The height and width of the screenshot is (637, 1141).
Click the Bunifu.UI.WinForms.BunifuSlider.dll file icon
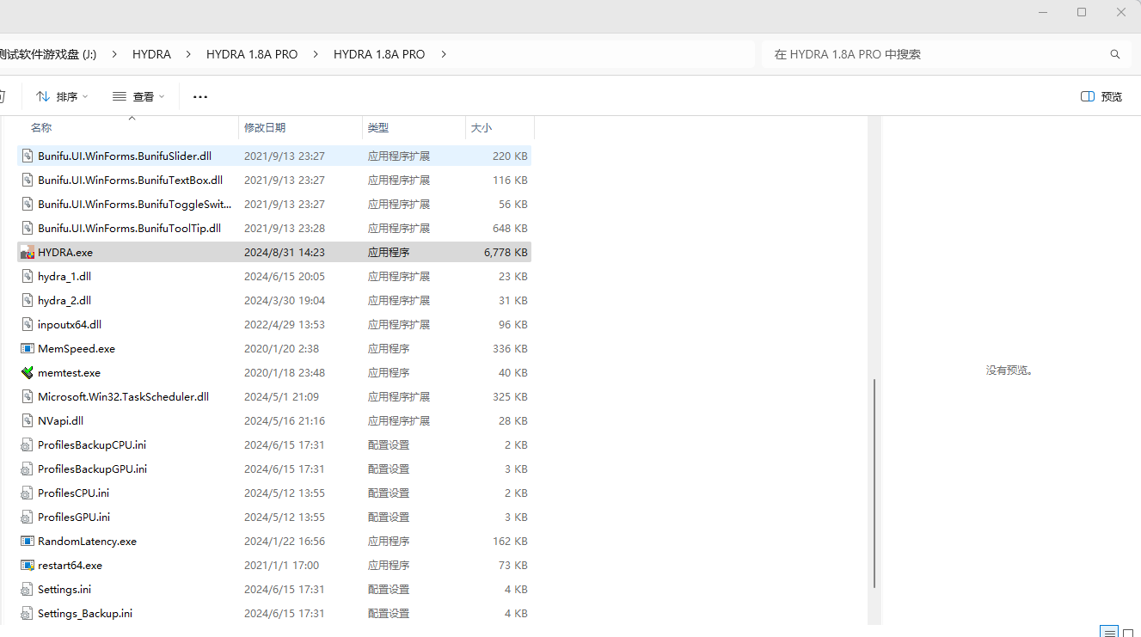(x=28, y=156)
